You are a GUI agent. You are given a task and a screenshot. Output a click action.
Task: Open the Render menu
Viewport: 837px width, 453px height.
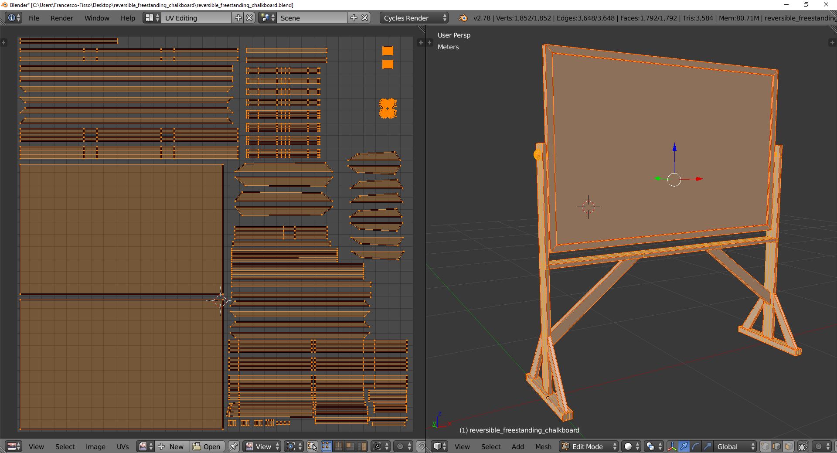pos(62,18)
